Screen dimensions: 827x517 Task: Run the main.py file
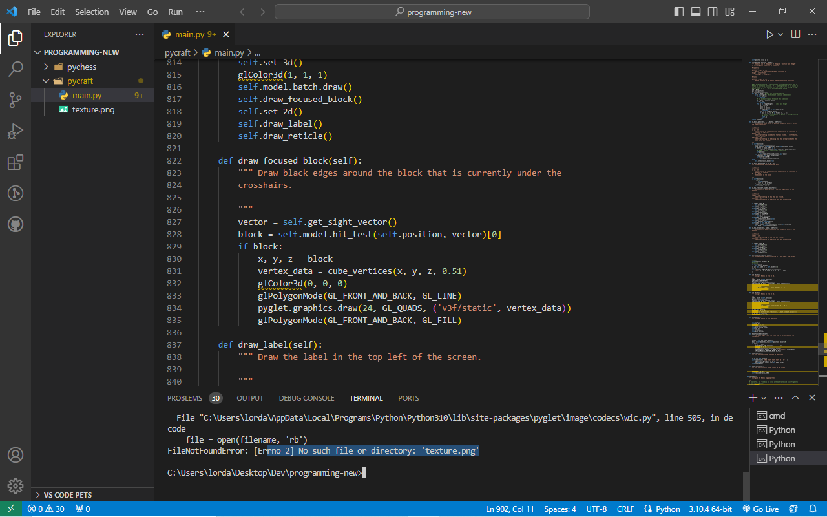click(x=770, y=34)
